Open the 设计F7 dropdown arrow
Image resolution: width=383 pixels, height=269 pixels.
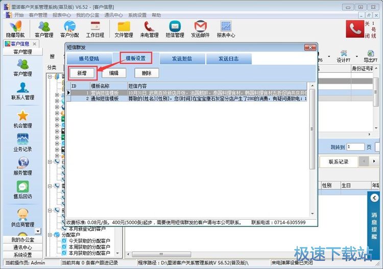[x=357, y=56]
